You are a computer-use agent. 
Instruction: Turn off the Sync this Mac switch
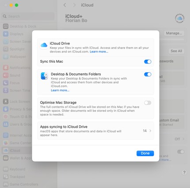pos(148,62)
